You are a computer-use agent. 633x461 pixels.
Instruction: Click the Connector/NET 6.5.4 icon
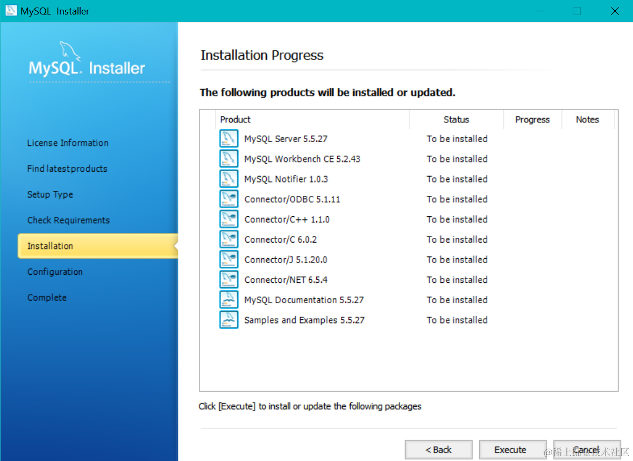(x=229, y=280)
